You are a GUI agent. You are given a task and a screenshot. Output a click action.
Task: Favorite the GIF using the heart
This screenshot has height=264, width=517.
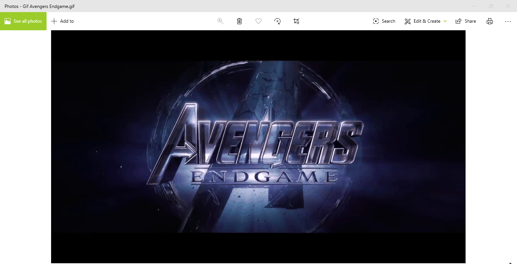click(x=258, y=21)
